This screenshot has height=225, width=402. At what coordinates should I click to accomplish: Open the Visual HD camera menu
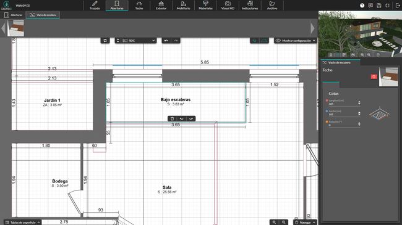click(228, 6)
